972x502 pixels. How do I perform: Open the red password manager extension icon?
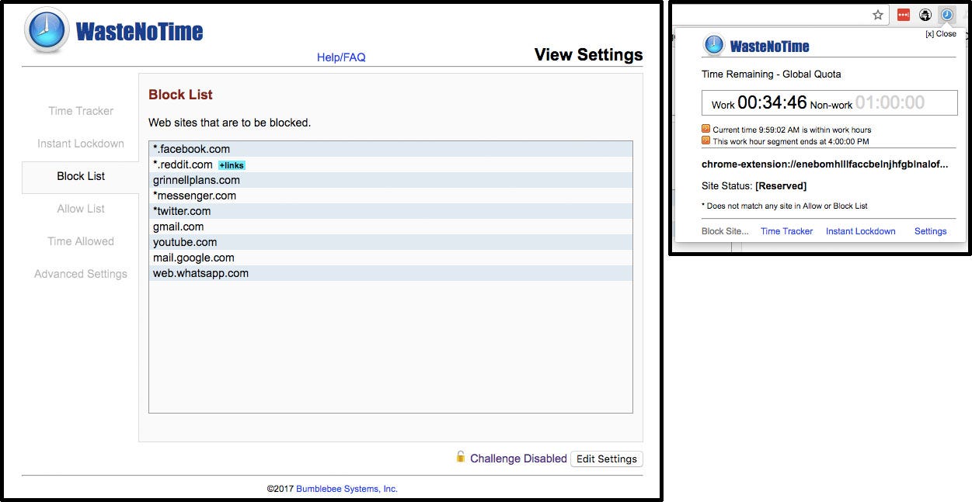(x=903, y=15)
